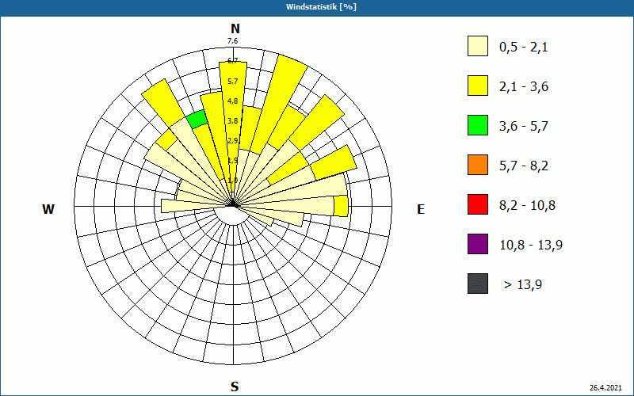Click the pale yellow 0,5 - 2,1 legend swatch
Screen dimensions: 634x396
(x=478, y=46)
